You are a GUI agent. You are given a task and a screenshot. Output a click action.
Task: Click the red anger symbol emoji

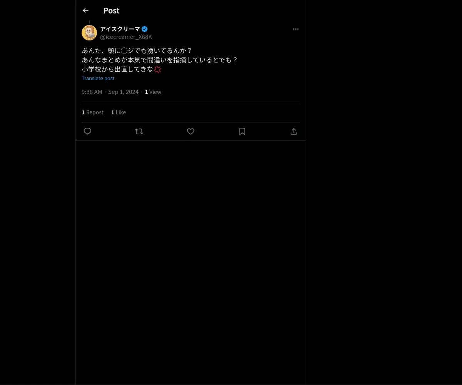point(157,69)
